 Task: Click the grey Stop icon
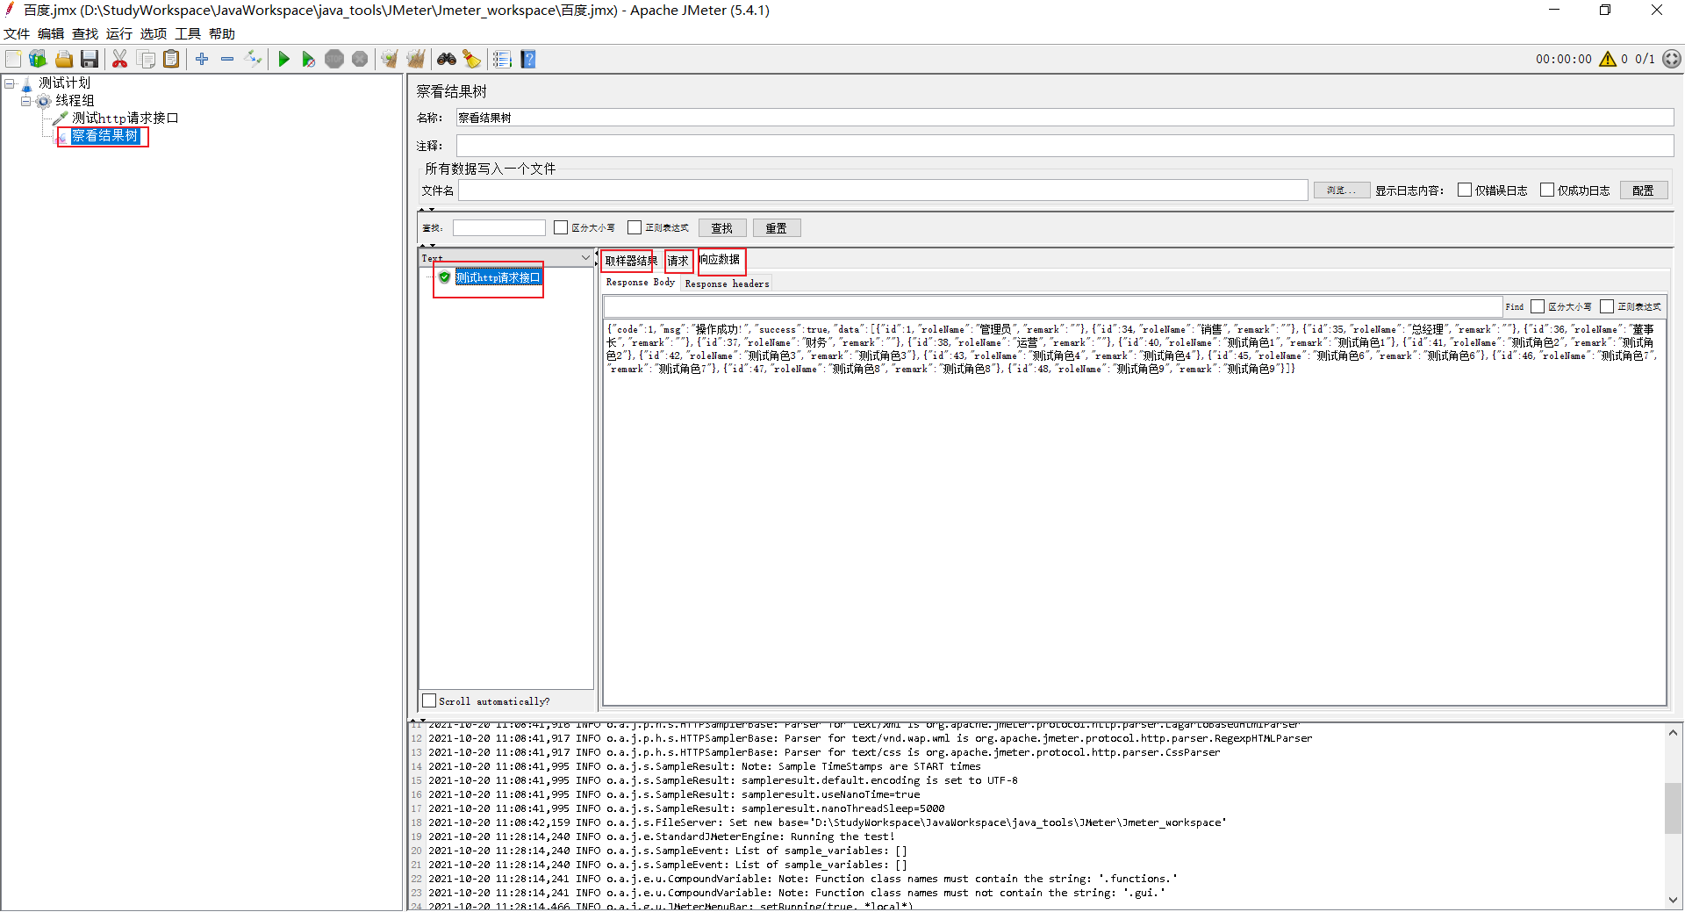[x=334, y=59]
